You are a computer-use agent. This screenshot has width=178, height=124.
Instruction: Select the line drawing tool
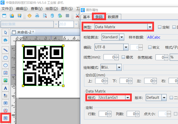click(x=6, y=50)
